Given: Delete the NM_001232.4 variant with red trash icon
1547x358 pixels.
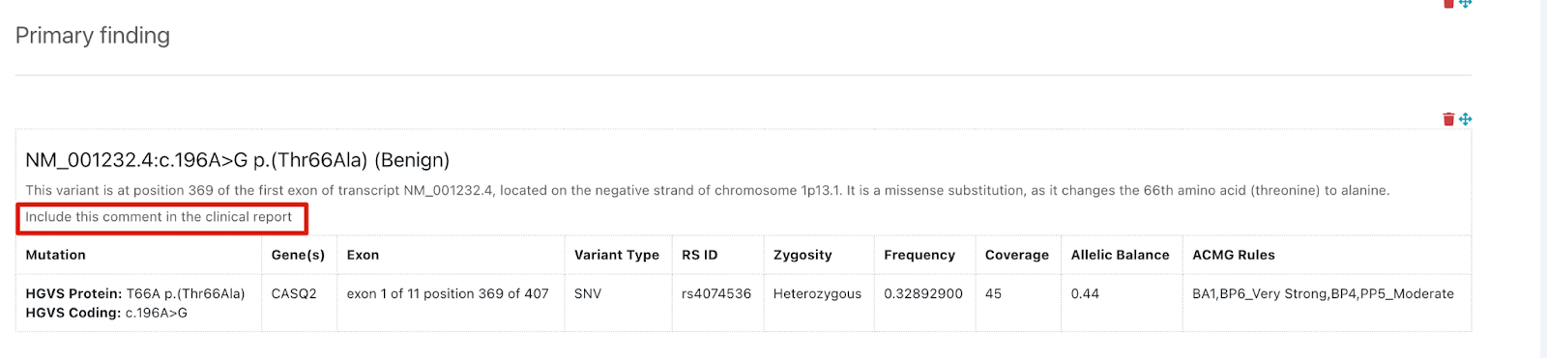Looking at the screenshot, I should click(x=1448, y=120).
